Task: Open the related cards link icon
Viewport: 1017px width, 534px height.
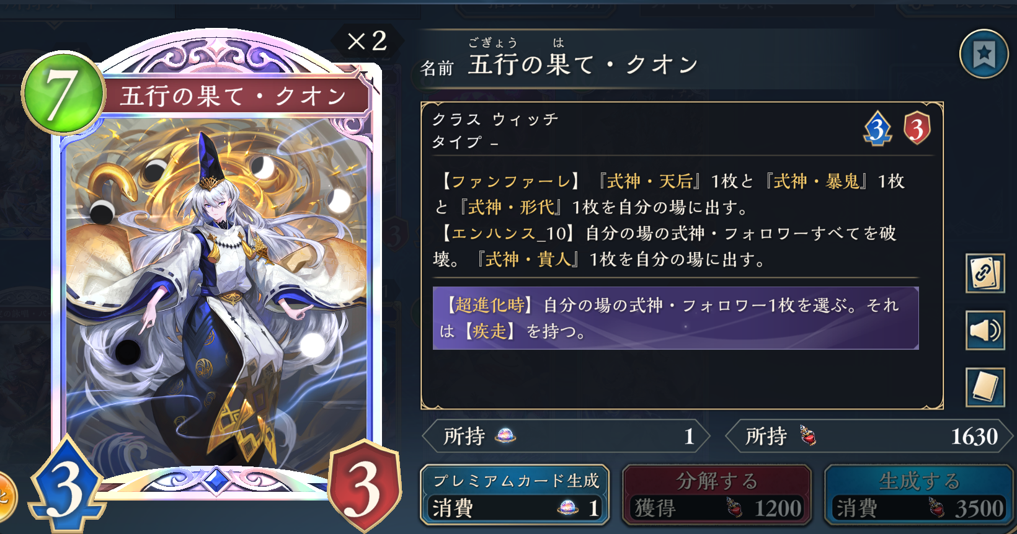Action: 985,273
